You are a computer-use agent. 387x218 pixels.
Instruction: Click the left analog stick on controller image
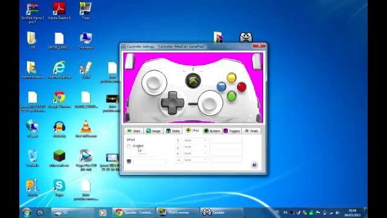[154, 82]
